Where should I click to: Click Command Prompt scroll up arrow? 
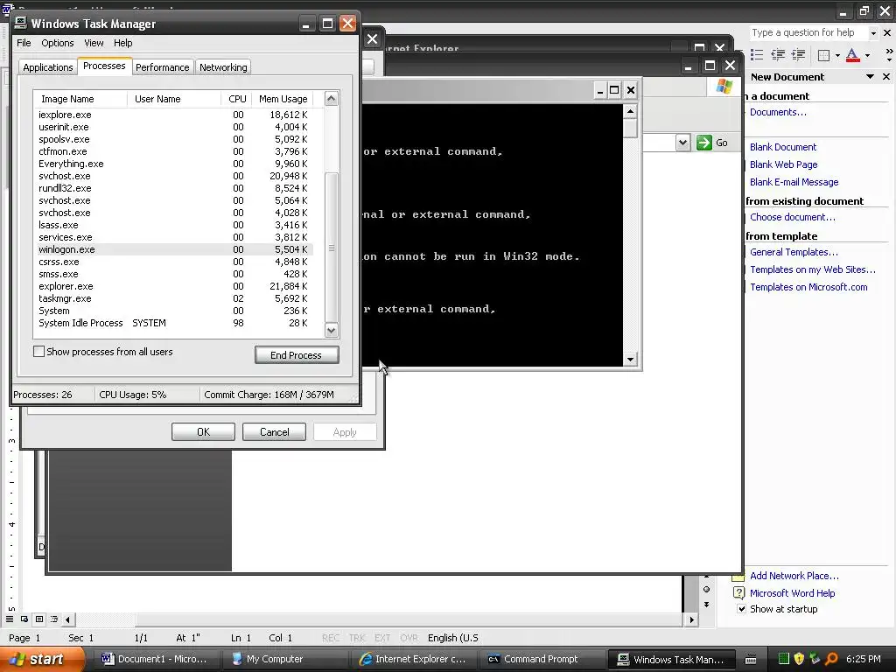630,111
